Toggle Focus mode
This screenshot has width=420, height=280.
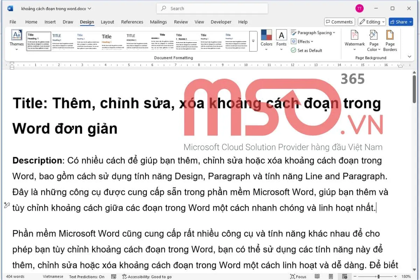click(298, 276)
